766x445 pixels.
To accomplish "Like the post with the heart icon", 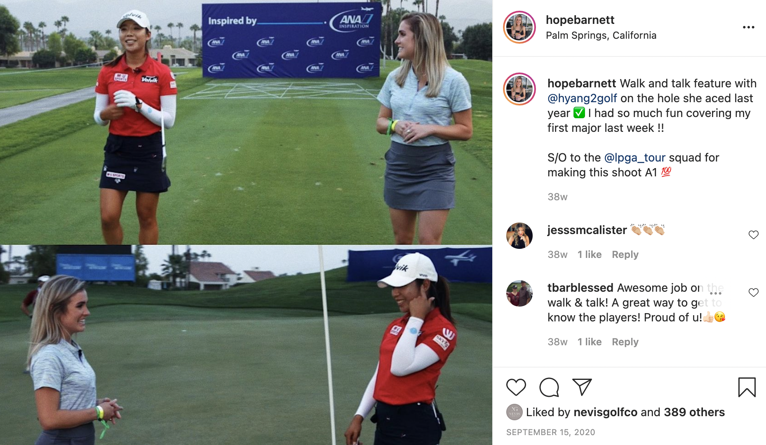I will pyautogui.click(x=516, y=387).
